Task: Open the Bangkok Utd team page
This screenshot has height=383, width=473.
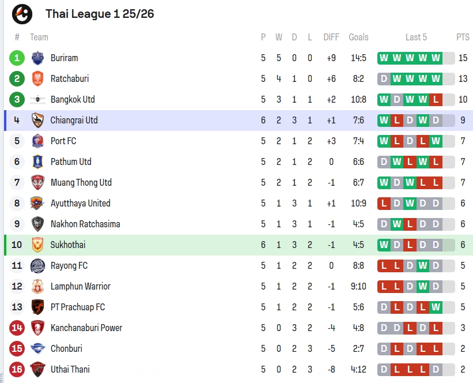Action: (x=73, y=99)
